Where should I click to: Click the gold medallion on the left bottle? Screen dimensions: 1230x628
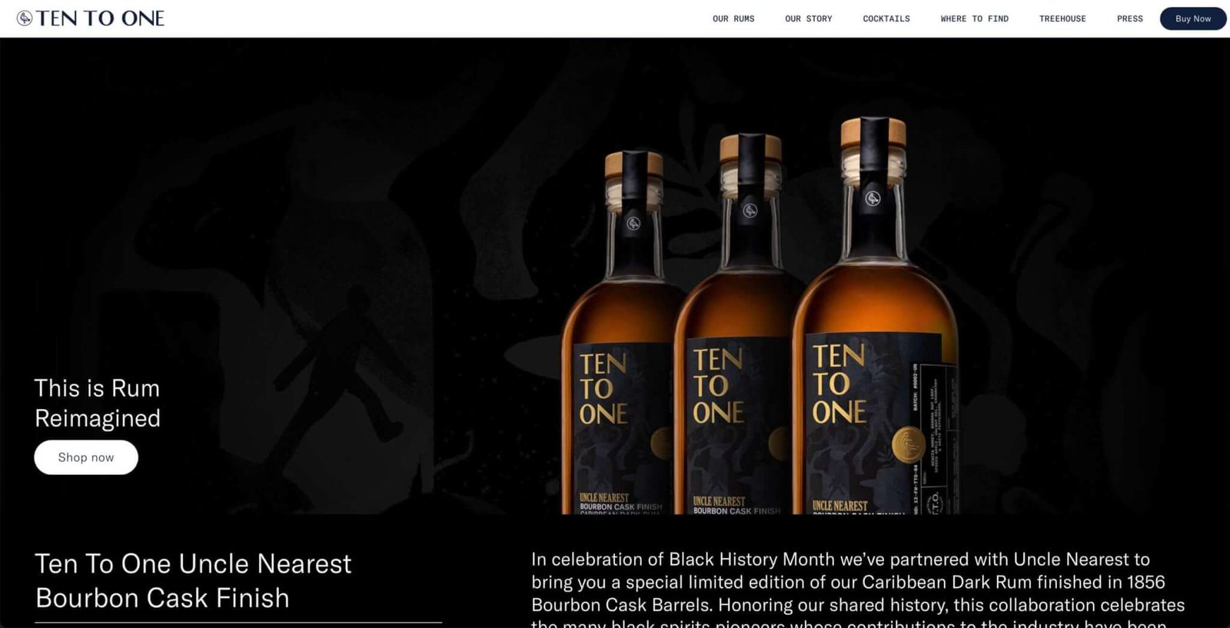661,444
